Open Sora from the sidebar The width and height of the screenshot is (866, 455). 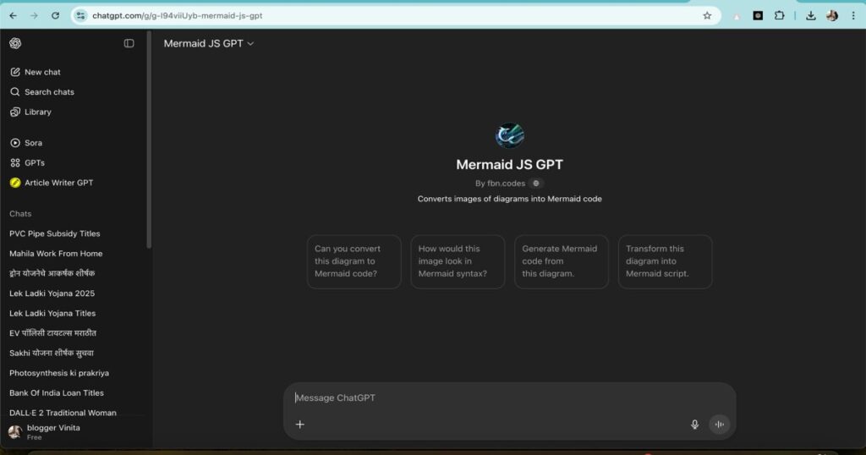(26, 142)
